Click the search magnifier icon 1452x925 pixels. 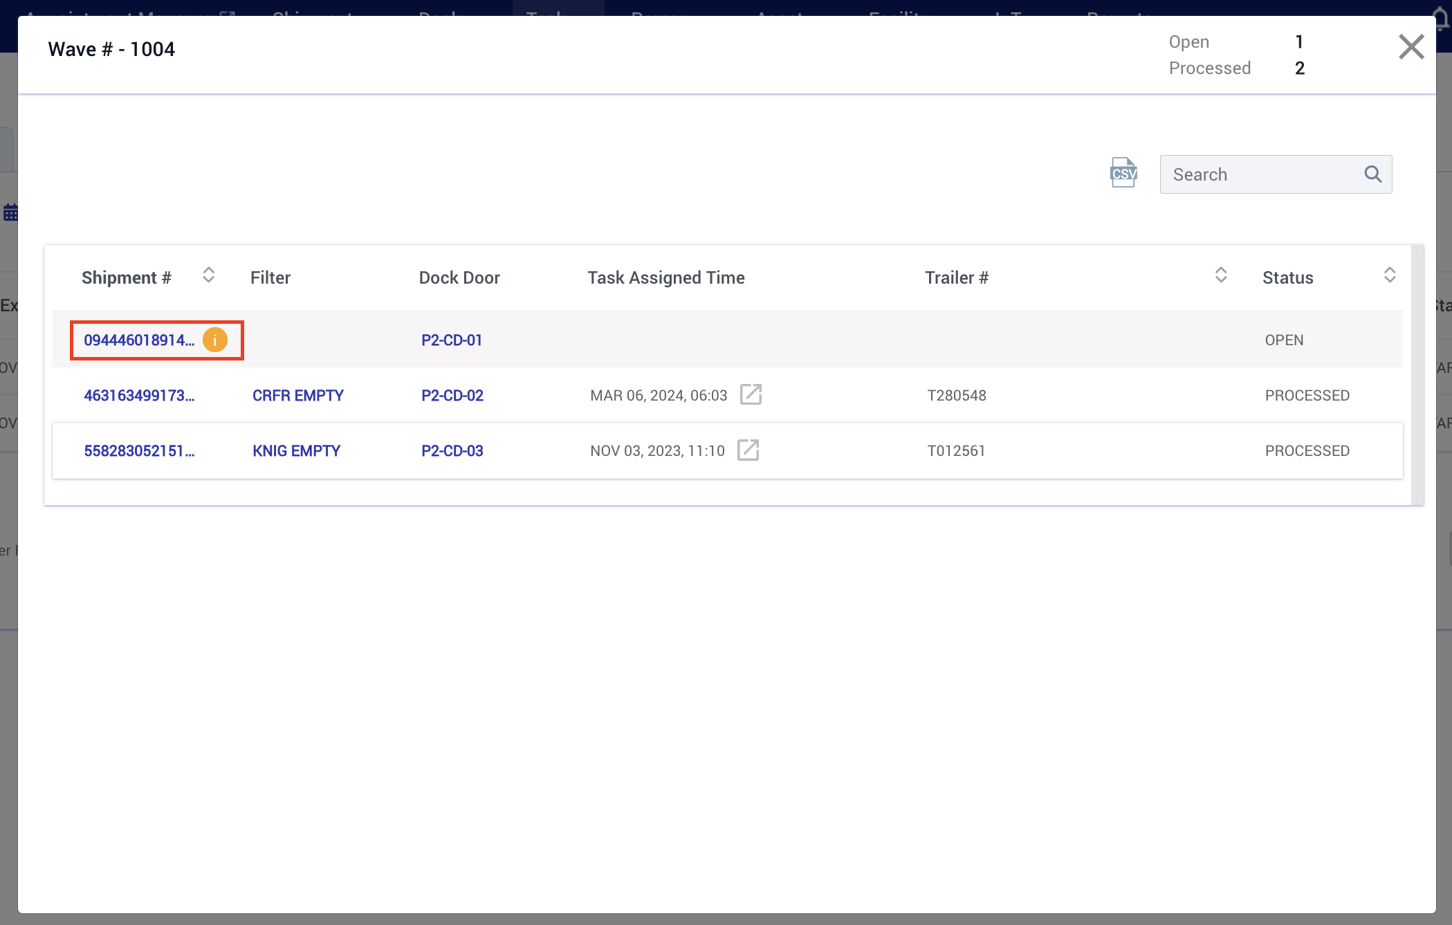tap(1373, 174)
